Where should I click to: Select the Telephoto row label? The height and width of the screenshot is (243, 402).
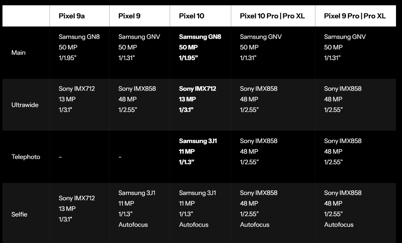point(26,157)
